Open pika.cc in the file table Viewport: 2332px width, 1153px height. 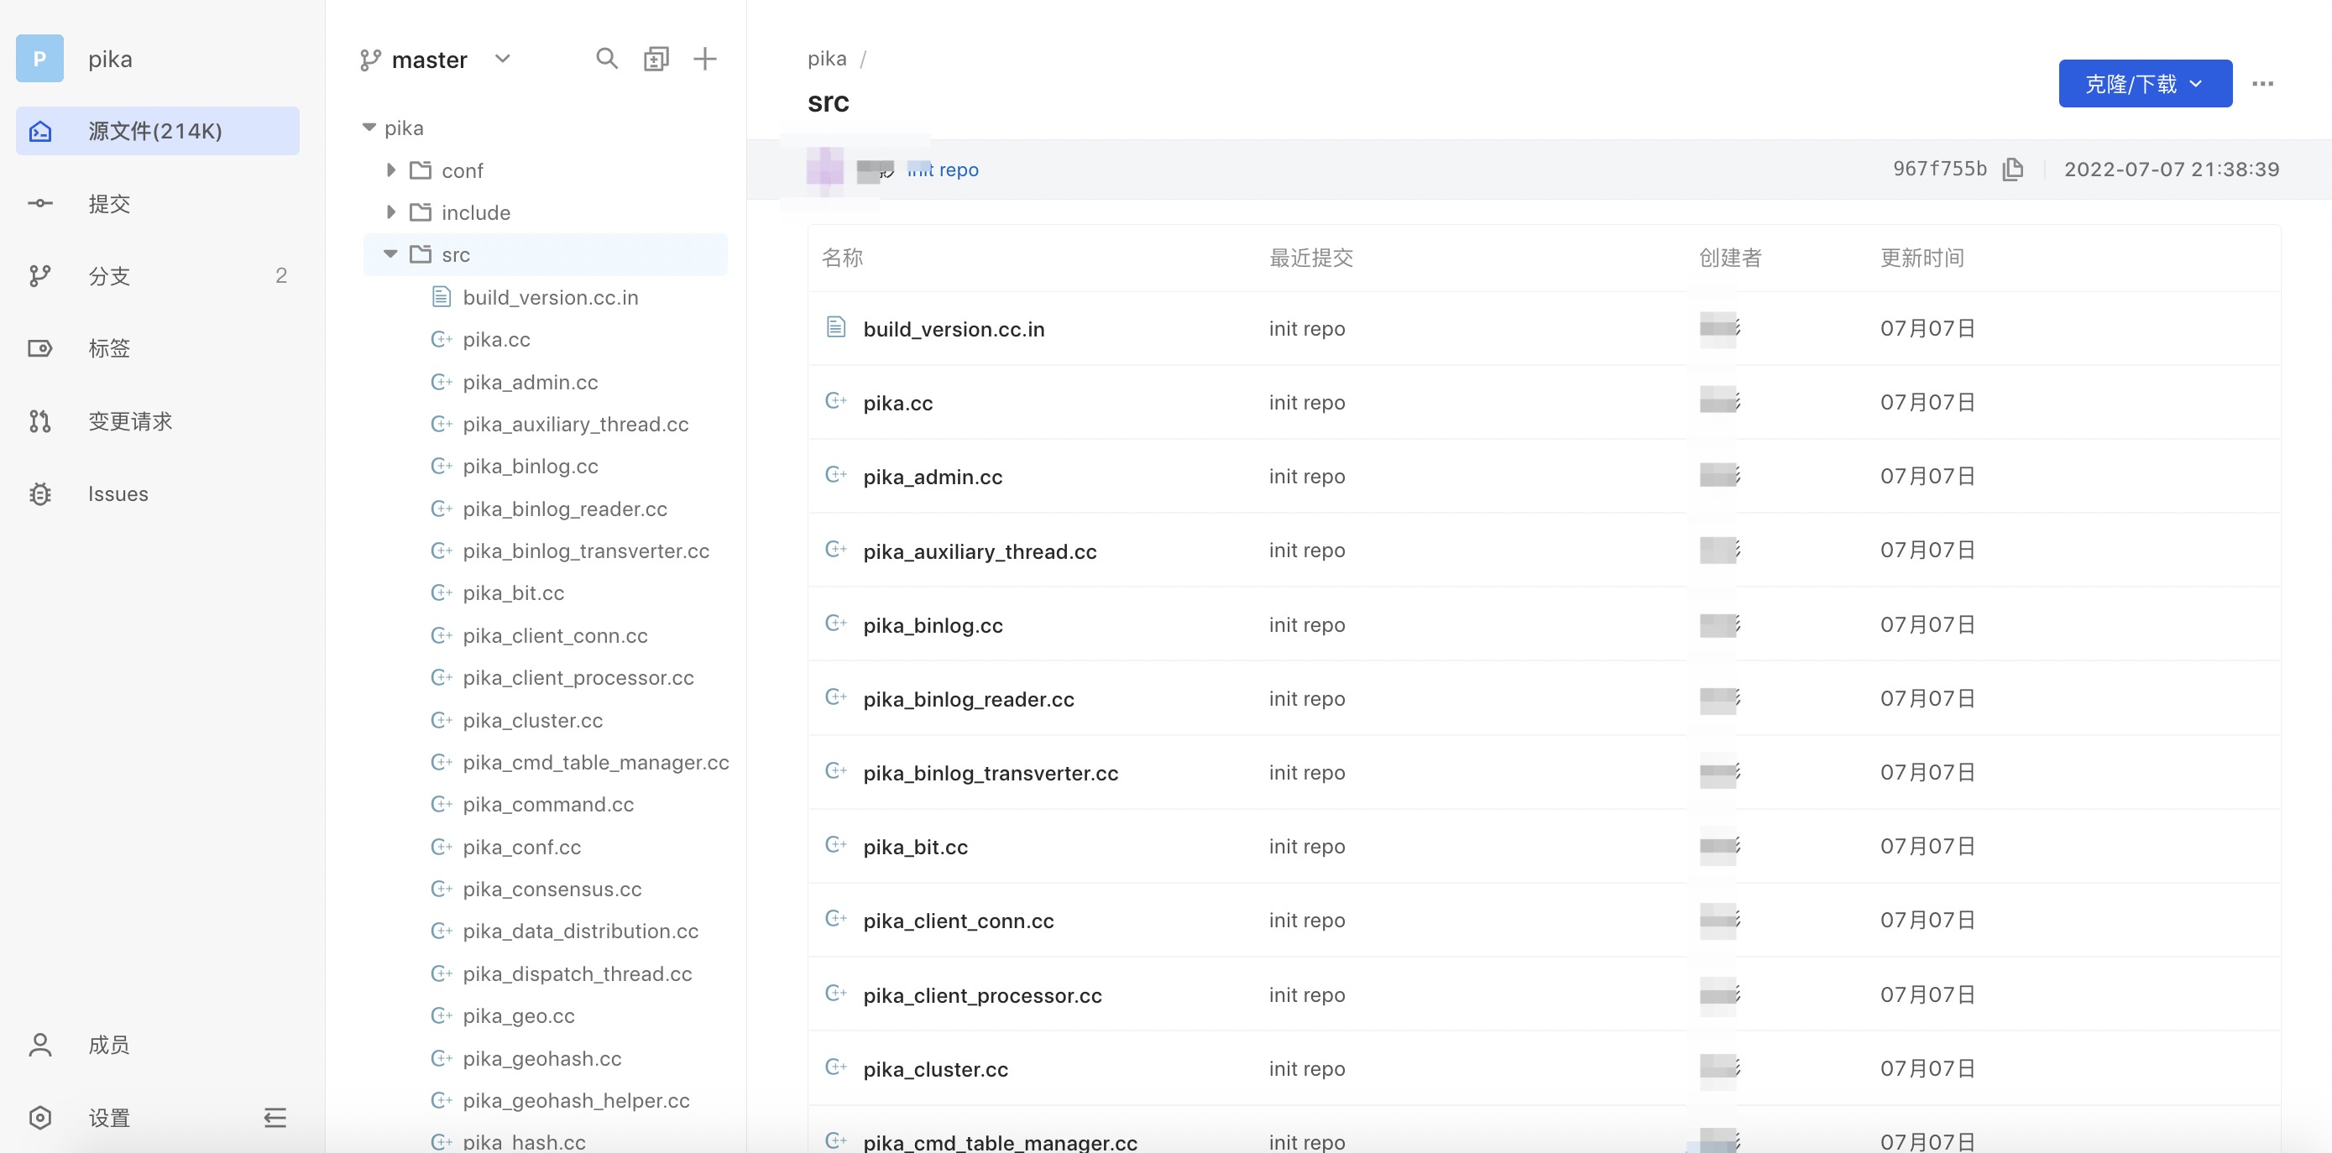897,403
